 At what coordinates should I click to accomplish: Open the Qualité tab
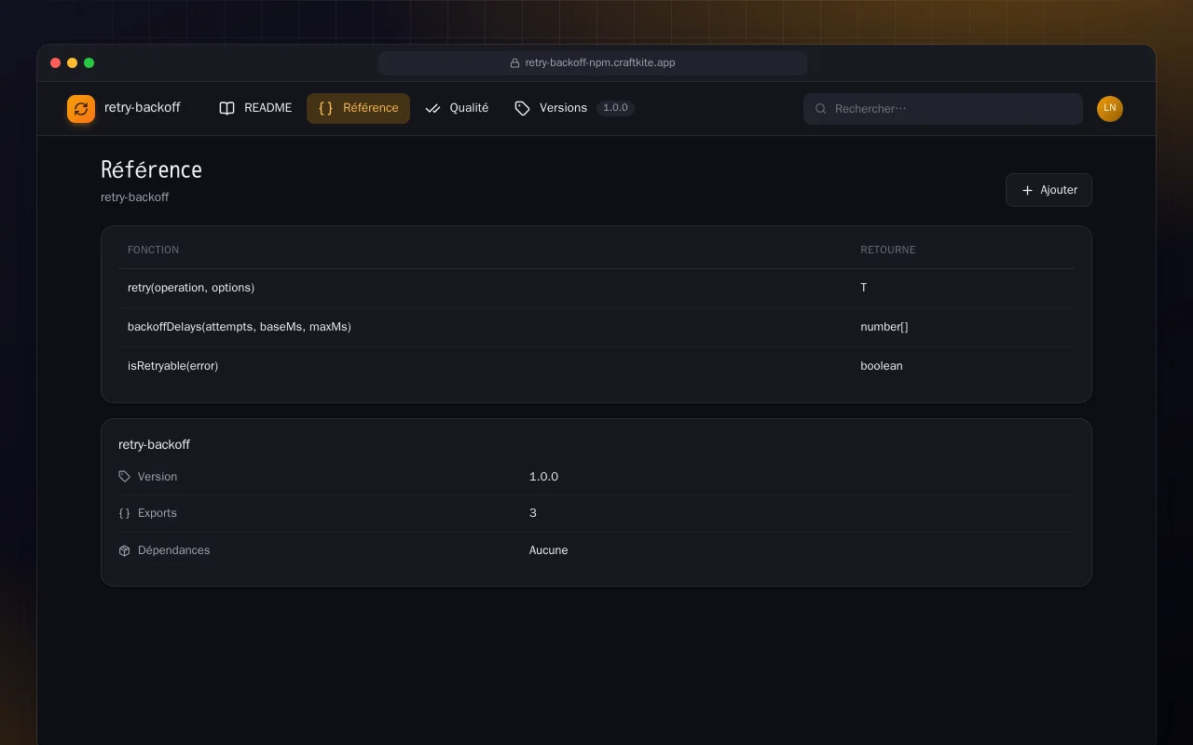pyautogui.click(x=457, y=108)
